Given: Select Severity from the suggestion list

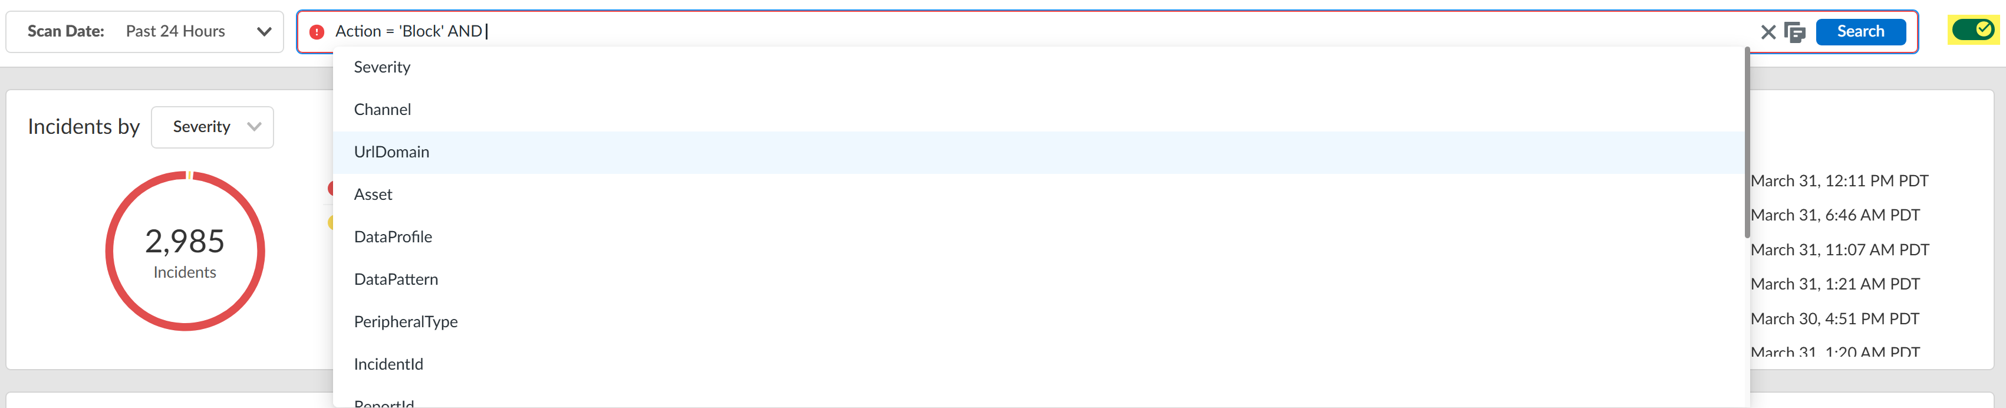Looking at the screenshot, I should pyautogui.click(x=383, y=68).
